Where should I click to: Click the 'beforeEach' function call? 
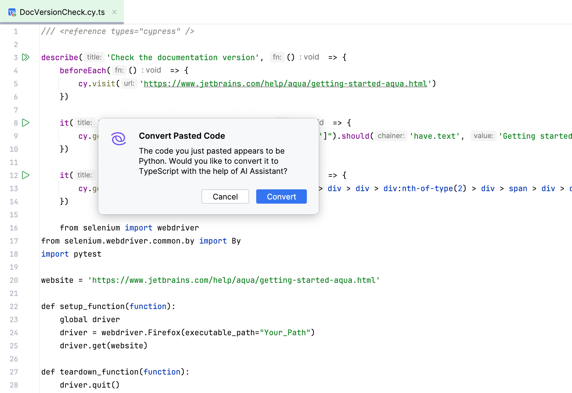[83, 71]
